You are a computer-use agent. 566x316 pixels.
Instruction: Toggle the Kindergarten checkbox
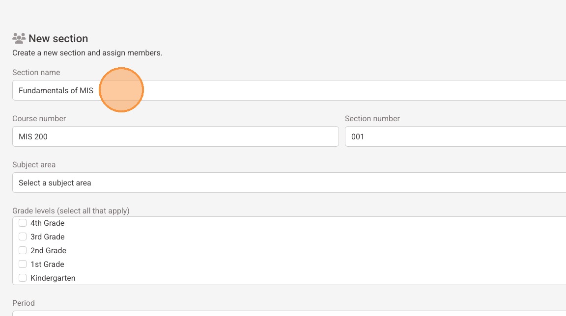[x=23, y=278]
